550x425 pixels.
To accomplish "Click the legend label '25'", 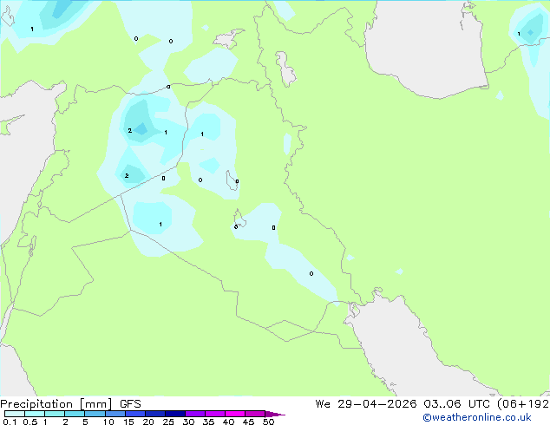I will pyautogui.click(x=168, y=422).
